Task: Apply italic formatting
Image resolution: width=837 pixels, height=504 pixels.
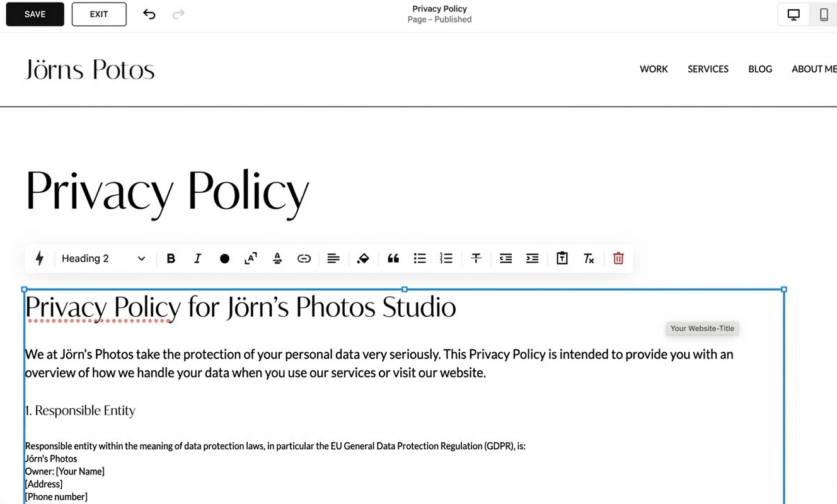Action: pos(197,258)
